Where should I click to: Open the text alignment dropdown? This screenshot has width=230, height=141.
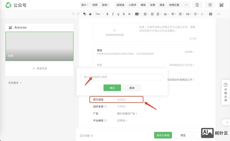(146, 14)
